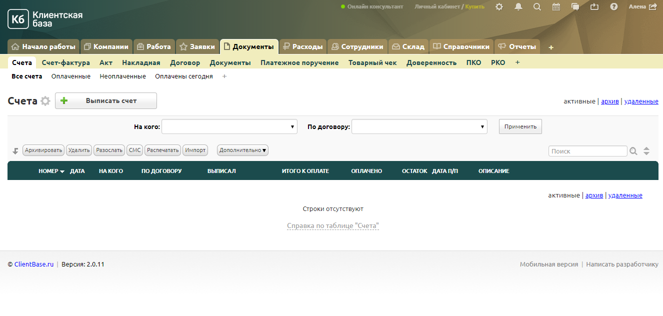The width and height of the screenshot is (663, 316).
Task: Open the Заявки tab
Action: click(197, 46)
